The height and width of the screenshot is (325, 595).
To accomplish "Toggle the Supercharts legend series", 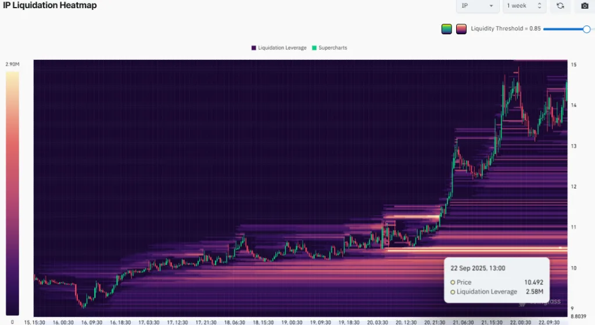I will 329,48.
